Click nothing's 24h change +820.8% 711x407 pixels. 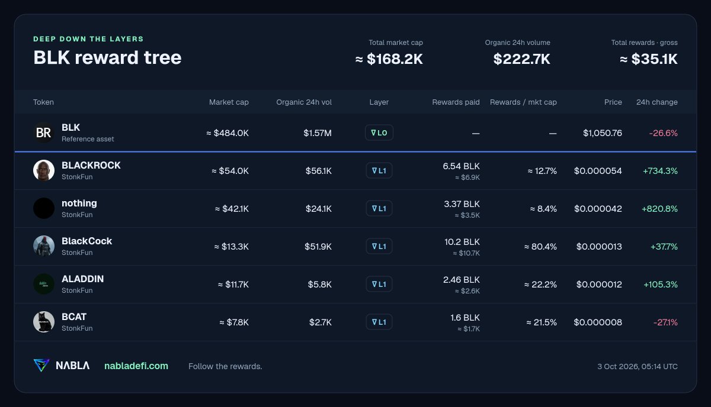tap(659, 209)
